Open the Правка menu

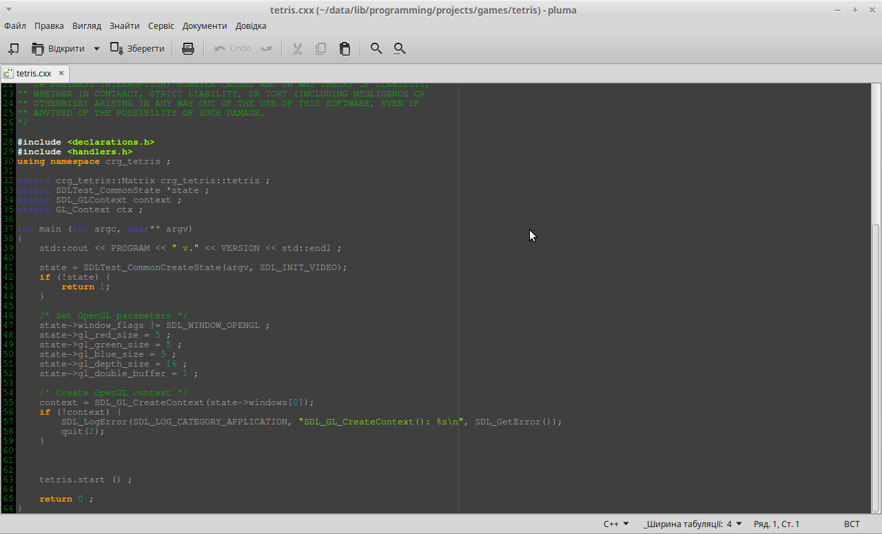point(49,26)
